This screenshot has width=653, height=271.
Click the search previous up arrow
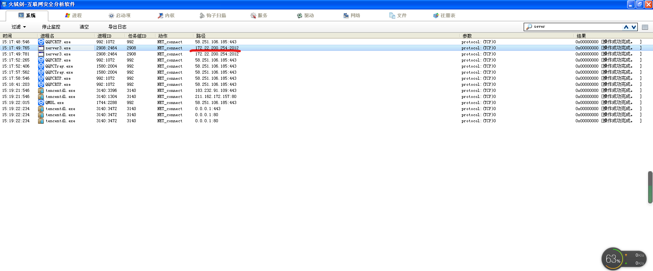626,27
